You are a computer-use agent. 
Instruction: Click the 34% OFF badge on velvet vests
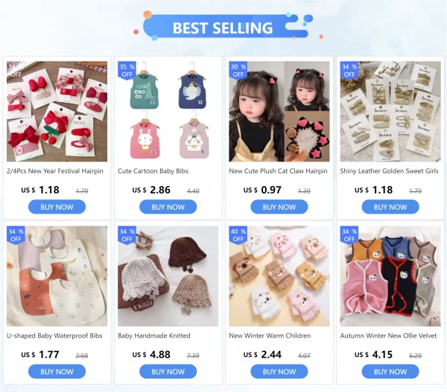pos(349,235)
